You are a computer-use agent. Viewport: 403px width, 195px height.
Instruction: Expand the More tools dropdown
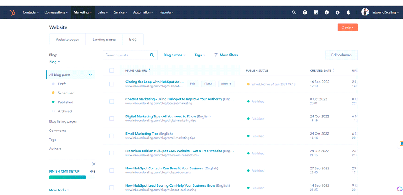(x=59, y=190)
